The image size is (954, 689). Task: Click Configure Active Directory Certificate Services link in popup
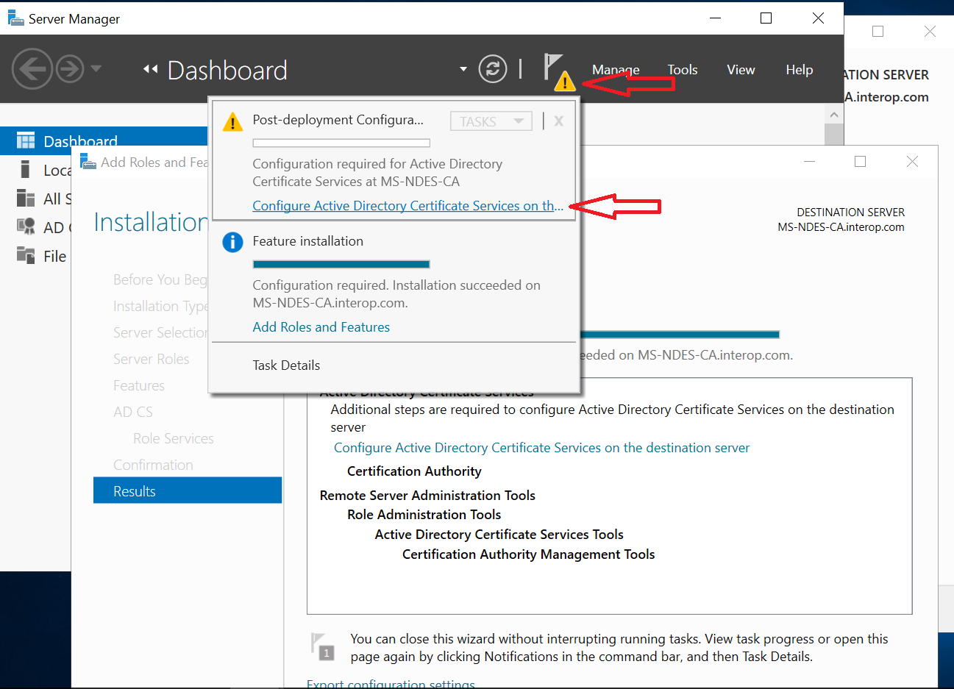click(407, 206)
